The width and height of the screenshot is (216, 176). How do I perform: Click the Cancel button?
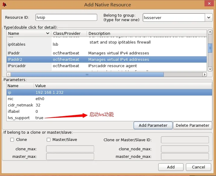pos(198,167)
